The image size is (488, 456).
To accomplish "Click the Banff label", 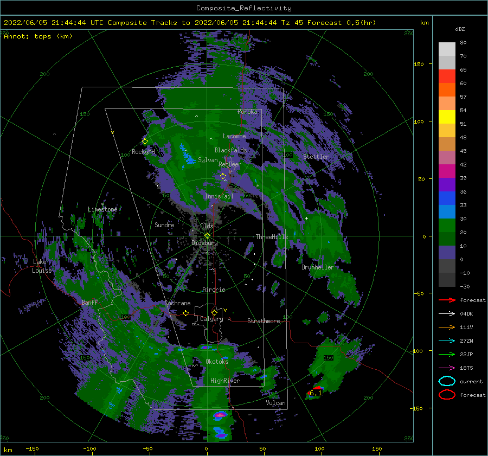I will pos(89,302).
